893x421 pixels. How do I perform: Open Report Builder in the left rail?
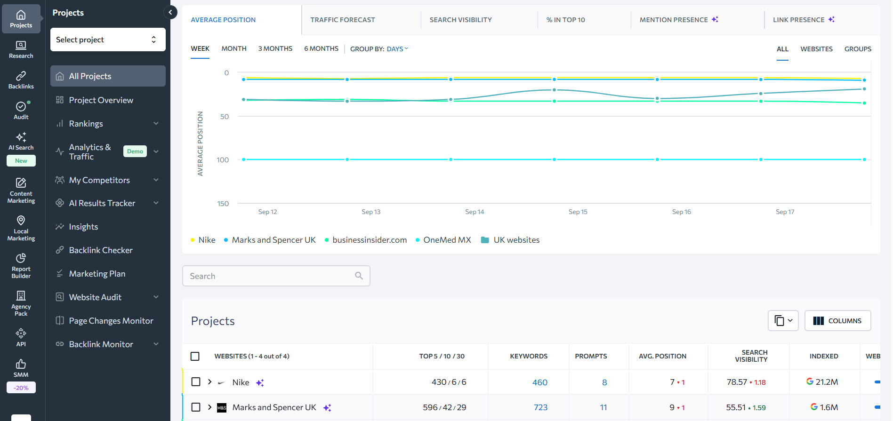21,266
